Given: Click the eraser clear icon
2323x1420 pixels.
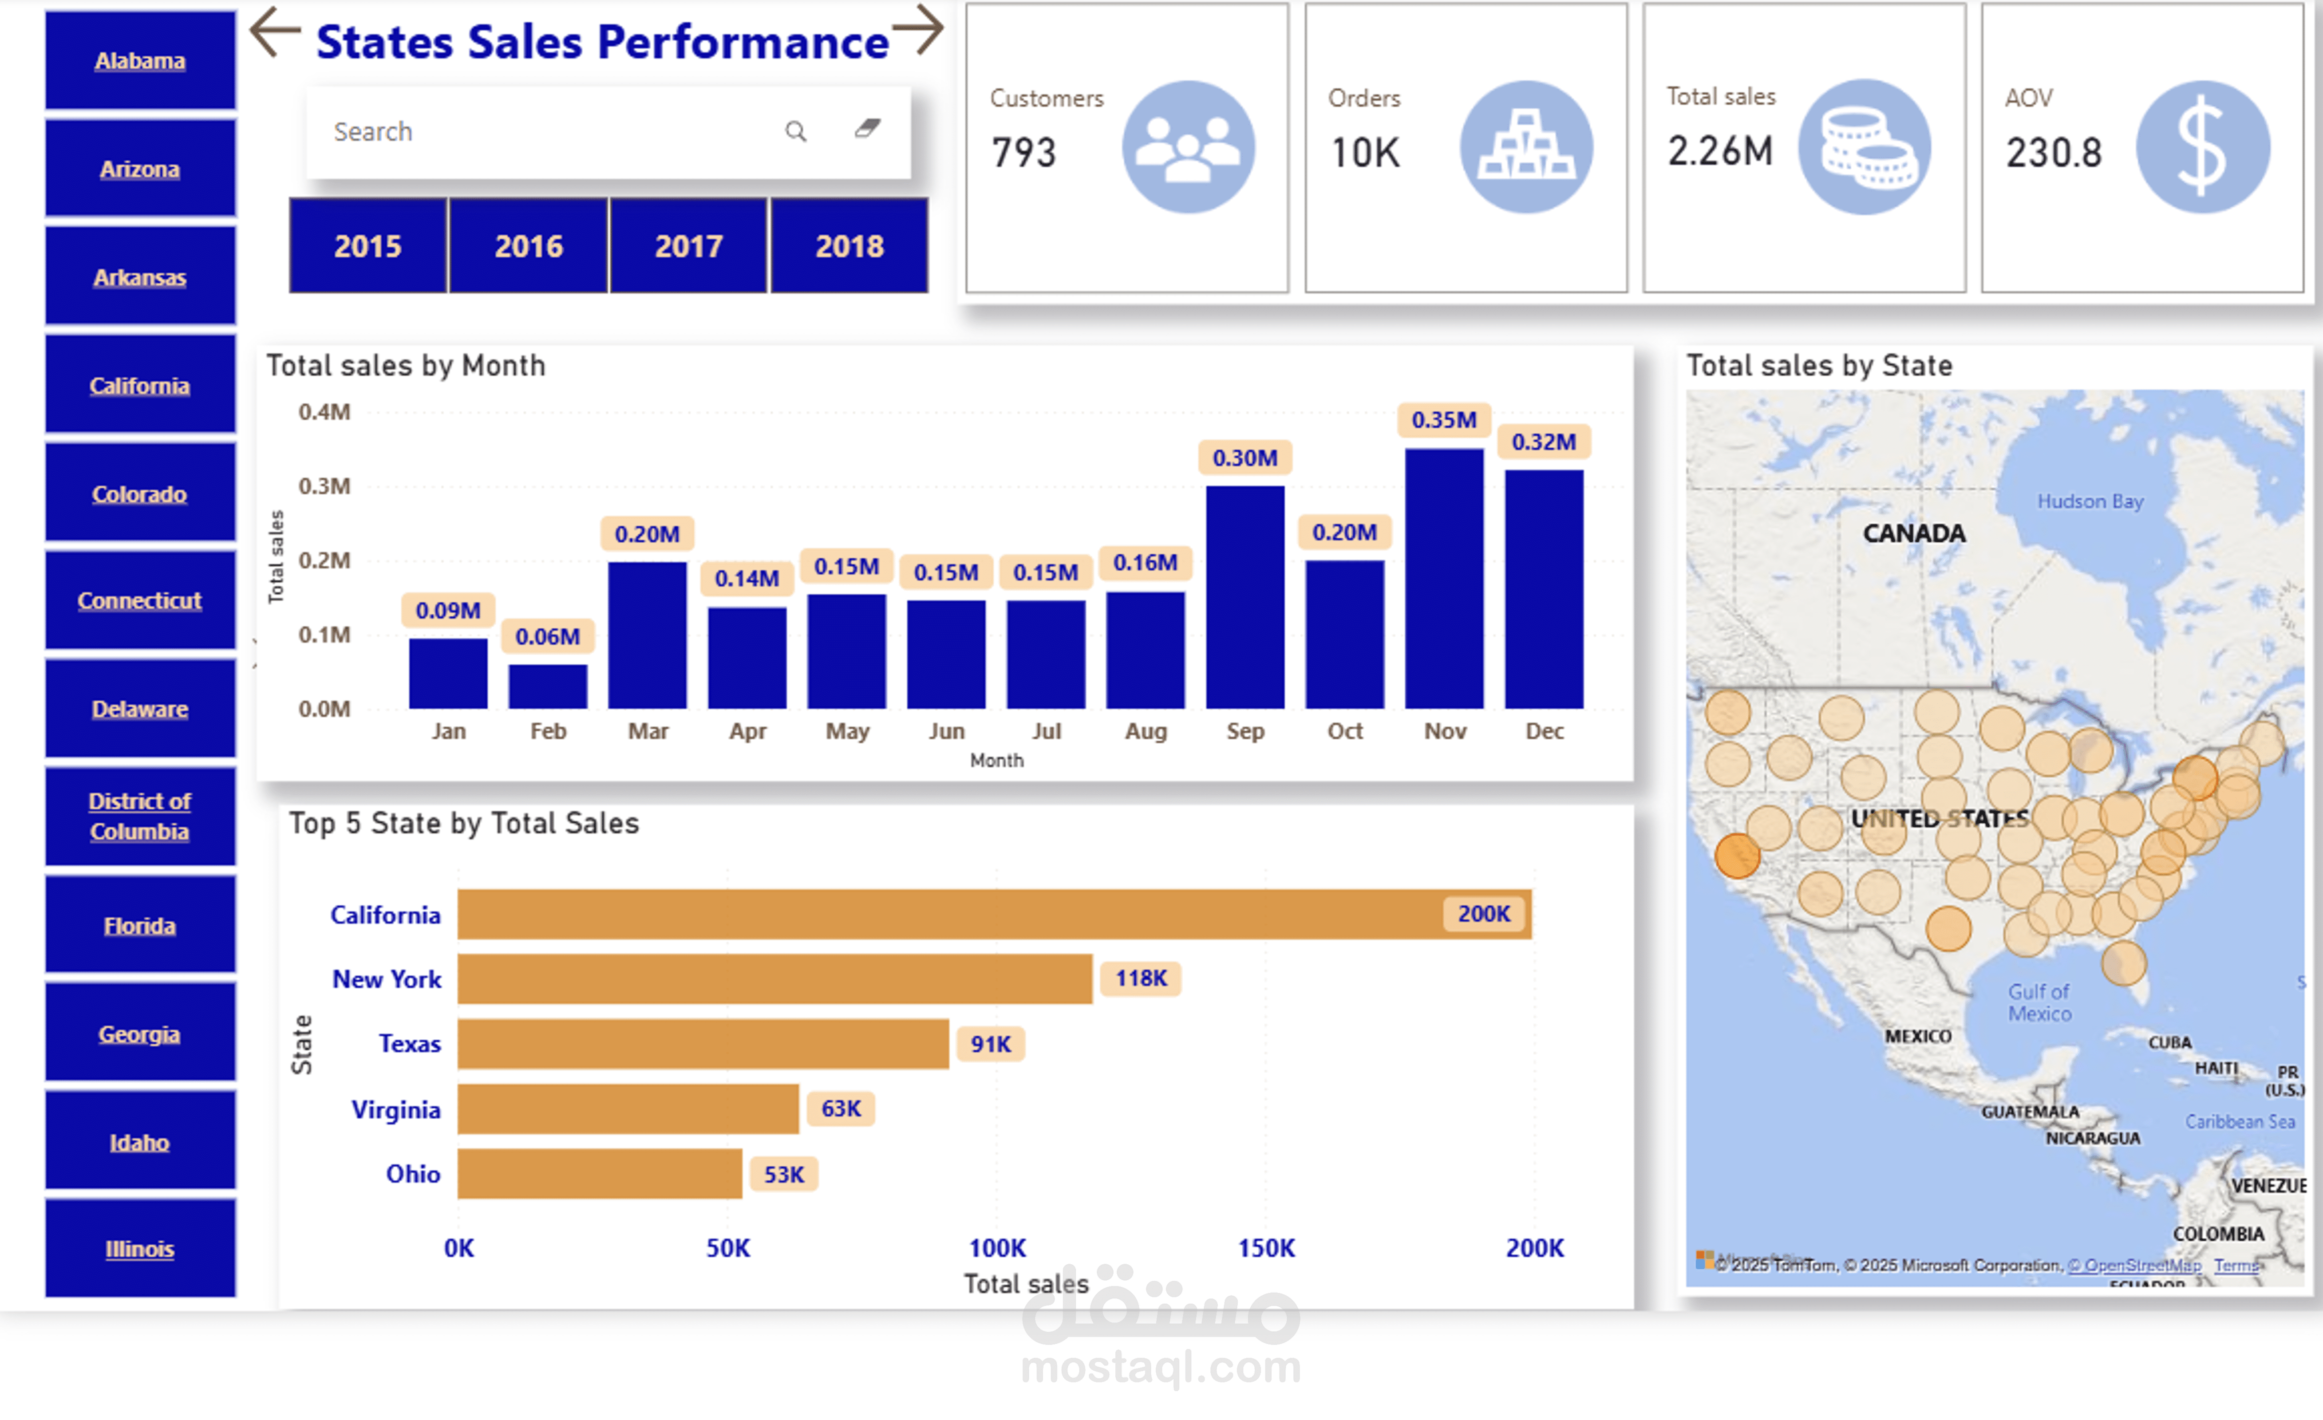Looking at the screenshot, I should pos(867,129).
